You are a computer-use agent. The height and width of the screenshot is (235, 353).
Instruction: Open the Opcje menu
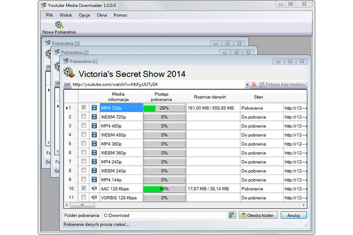pos(84,15)
